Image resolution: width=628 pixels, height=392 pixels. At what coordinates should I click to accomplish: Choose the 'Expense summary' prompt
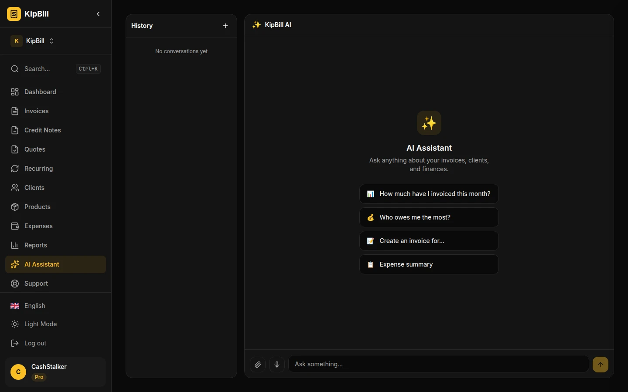[429, 264]
